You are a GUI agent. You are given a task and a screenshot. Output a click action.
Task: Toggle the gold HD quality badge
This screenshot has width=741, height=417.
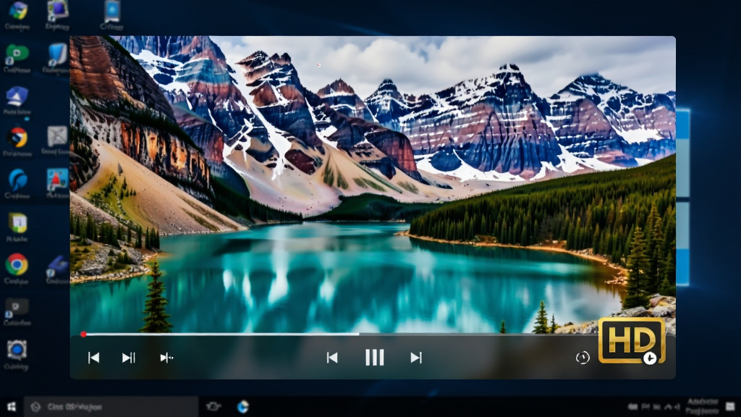click(x=632, y=341)
